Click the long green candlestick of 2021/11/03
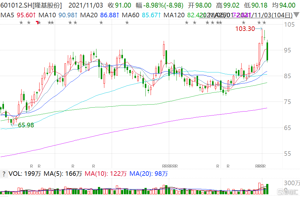The height and width of the screenshot is (197, 300). [x=267, y=51]
